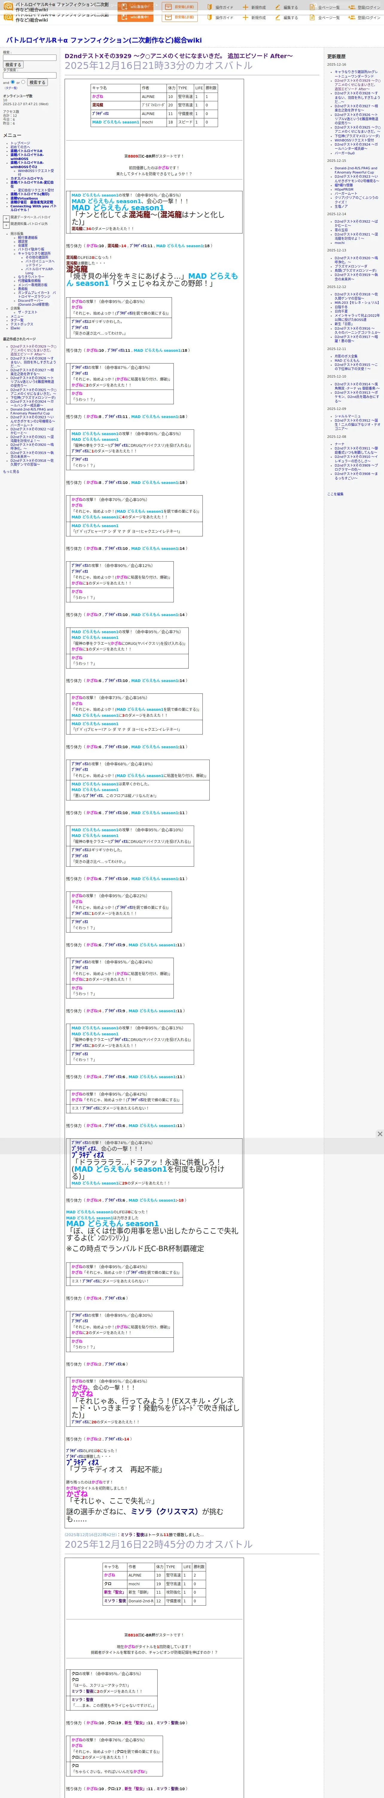Open ここを編集 link in right sidebar
The height and width of the screenshot is (1798, 384).
click(335, 494)
